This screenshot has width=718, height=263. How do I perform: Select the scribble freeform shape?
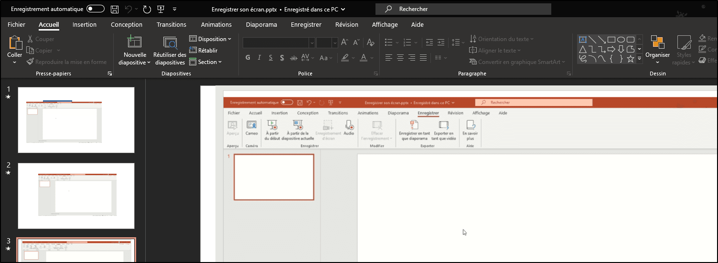[x=583, y=59]
